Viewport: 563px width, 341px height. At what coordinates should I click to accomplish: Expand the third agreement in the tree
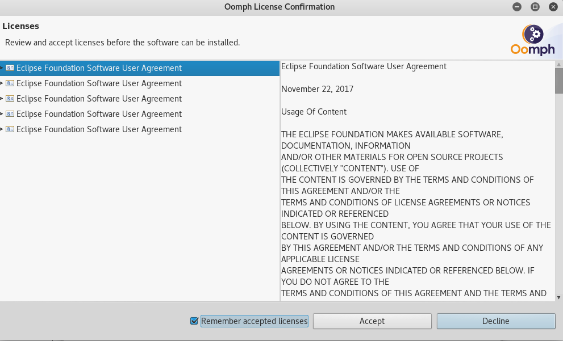2,98
